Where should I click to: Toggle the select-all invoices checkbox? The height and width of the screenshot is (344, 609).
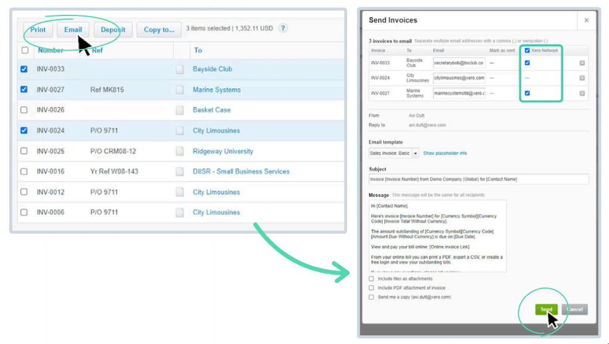point(25,50)
